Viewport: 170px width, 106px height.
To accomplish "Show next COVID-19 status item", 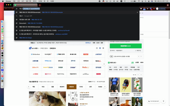I will [x=141, y=56].
